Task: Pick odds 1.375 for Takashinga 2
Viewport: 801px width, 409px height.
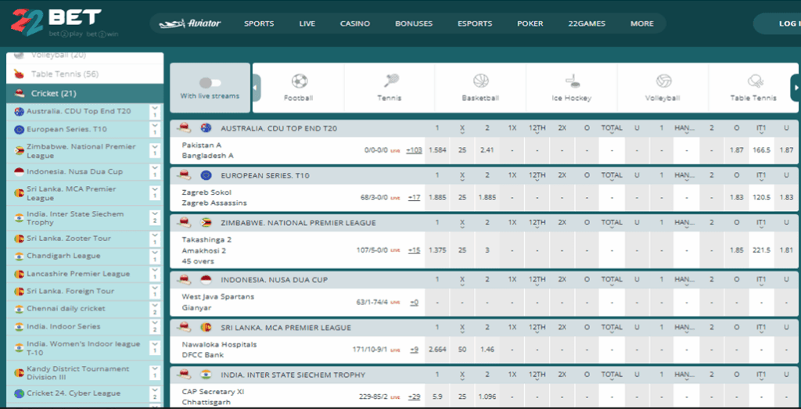Action: click(438, 250)
